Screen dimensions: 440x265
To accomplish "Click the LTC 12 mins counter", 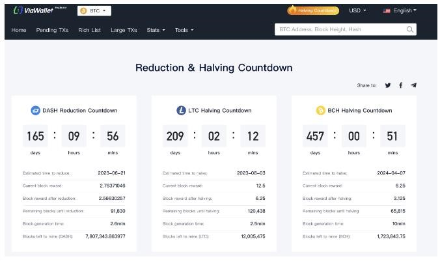I will tap(253, 136).
